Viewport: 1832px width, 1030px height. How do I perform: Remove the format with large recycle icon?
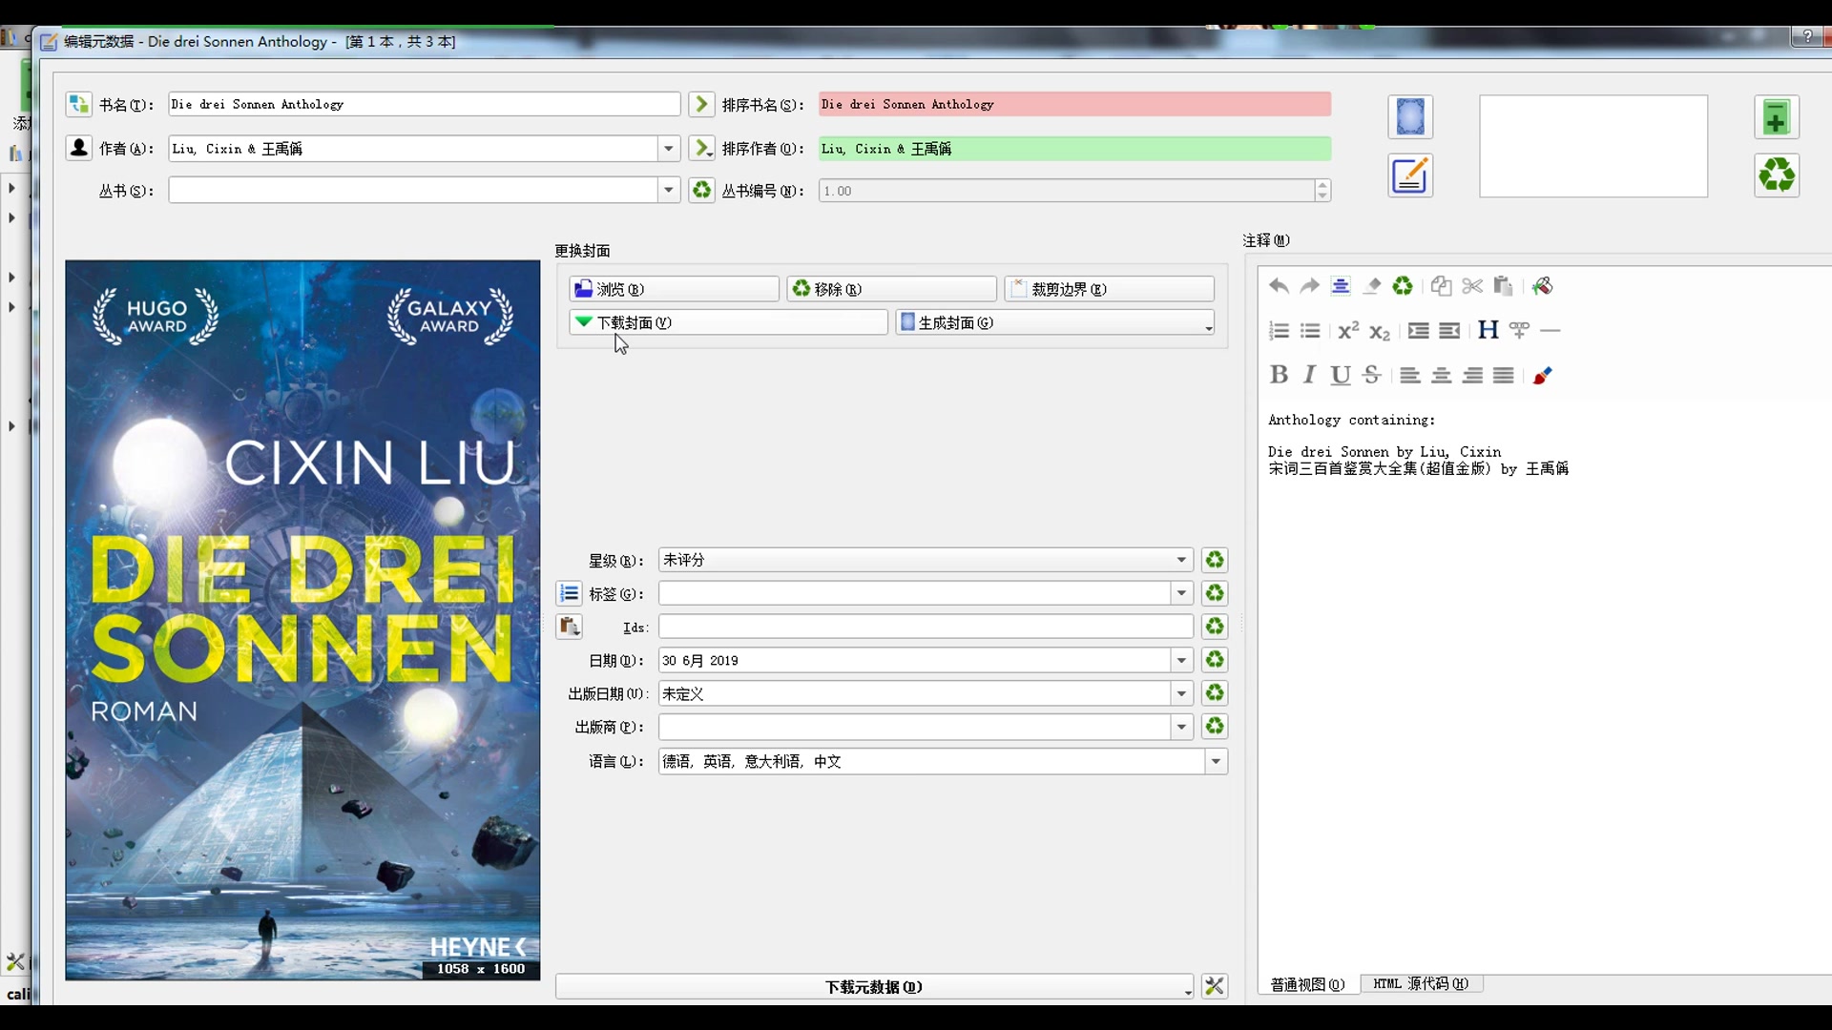tap(1776, 175)
